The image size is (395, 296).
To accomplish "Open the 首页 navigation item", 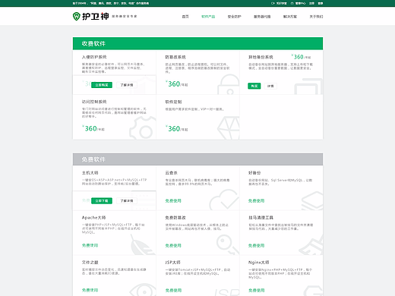I will tap(185, 17).
